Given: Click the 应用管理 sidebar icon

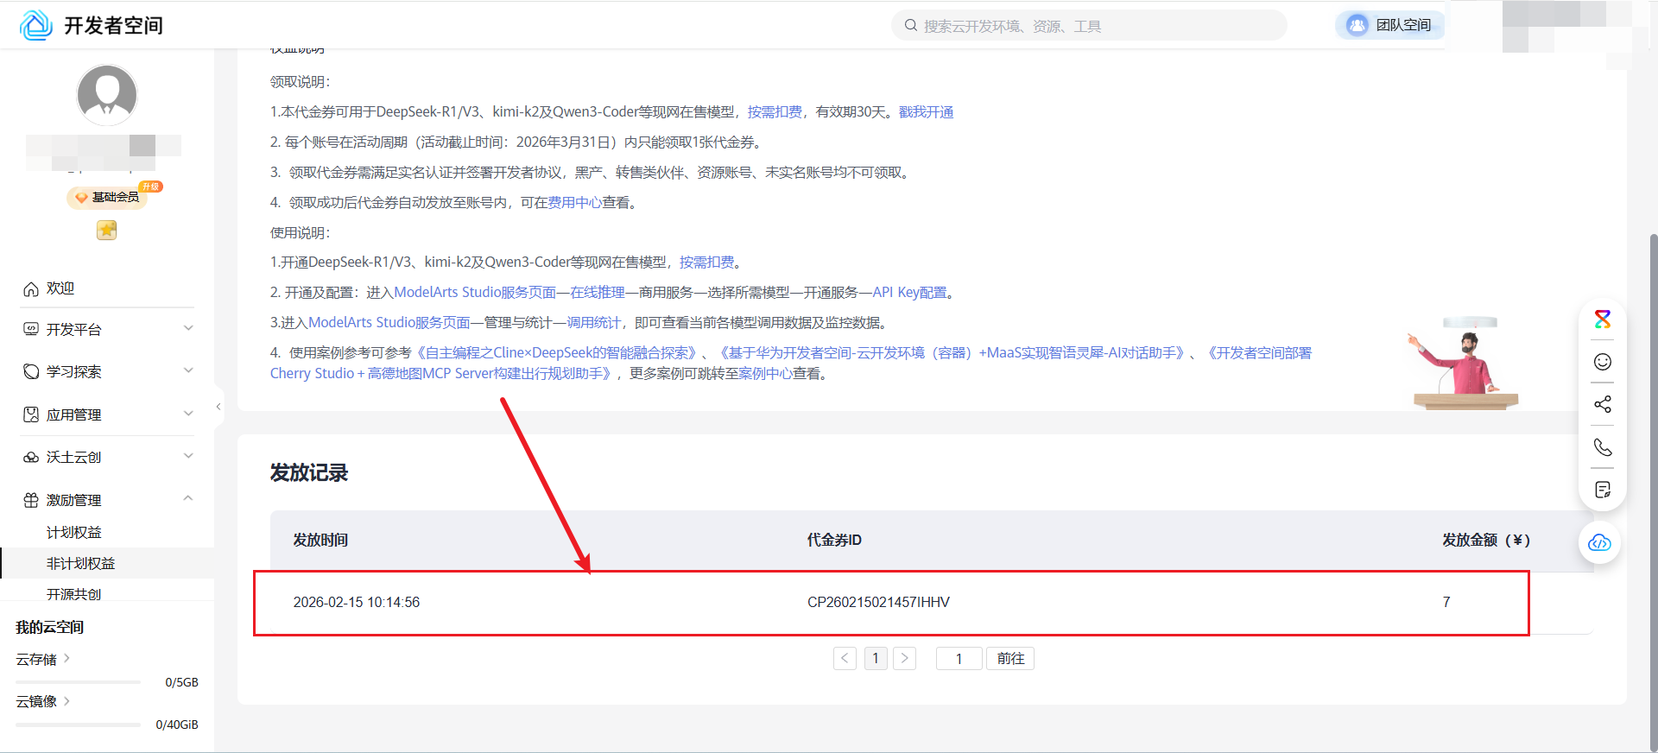Looking at the screenshot, I should click(31, 414).
